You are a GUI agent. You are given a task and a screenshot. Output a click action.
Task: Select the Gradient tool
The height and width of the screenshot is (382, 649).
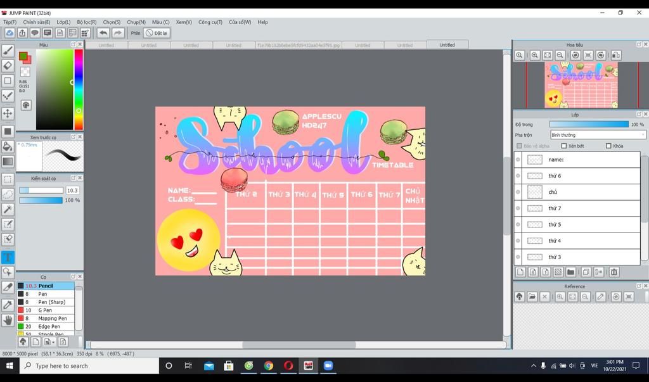[8, 162]
